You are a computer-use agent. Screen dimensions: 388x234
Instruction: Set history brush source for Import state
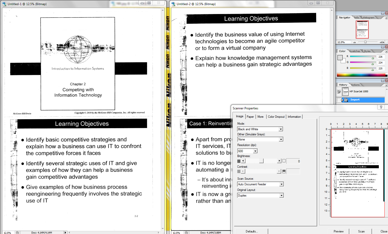[x=339, y=100]
